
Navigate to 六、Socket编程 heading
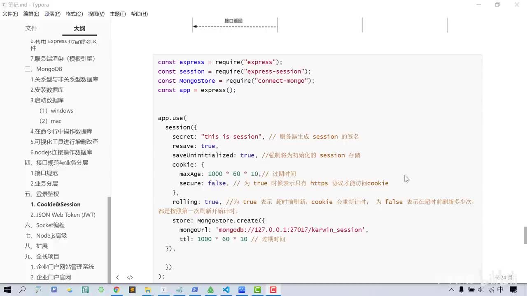(45, 225)
